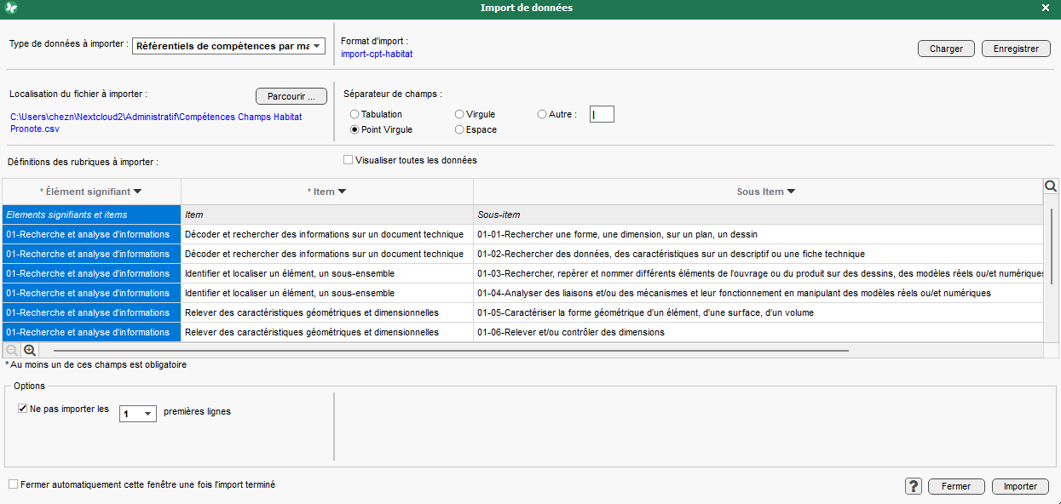Click the CSV file path link

pyautogui.click(x=156, y=123)
